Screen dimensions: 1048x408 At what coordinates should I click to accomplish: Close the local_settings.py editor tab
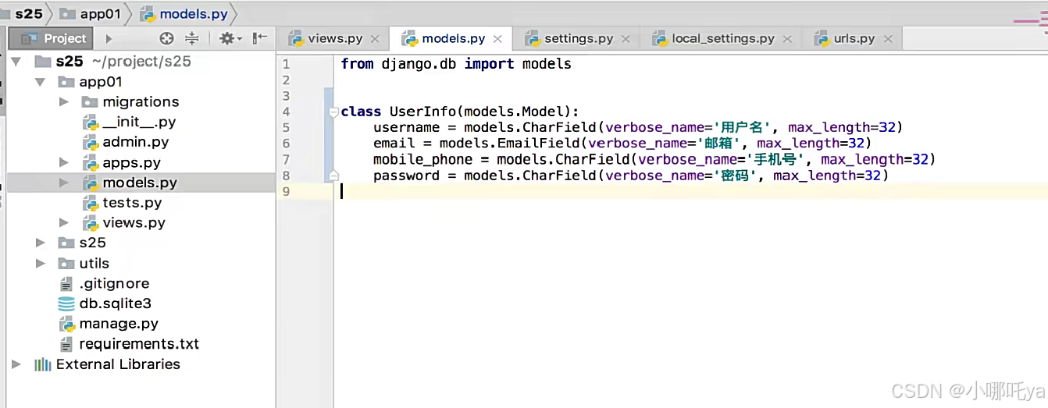(x=786, y=38)
